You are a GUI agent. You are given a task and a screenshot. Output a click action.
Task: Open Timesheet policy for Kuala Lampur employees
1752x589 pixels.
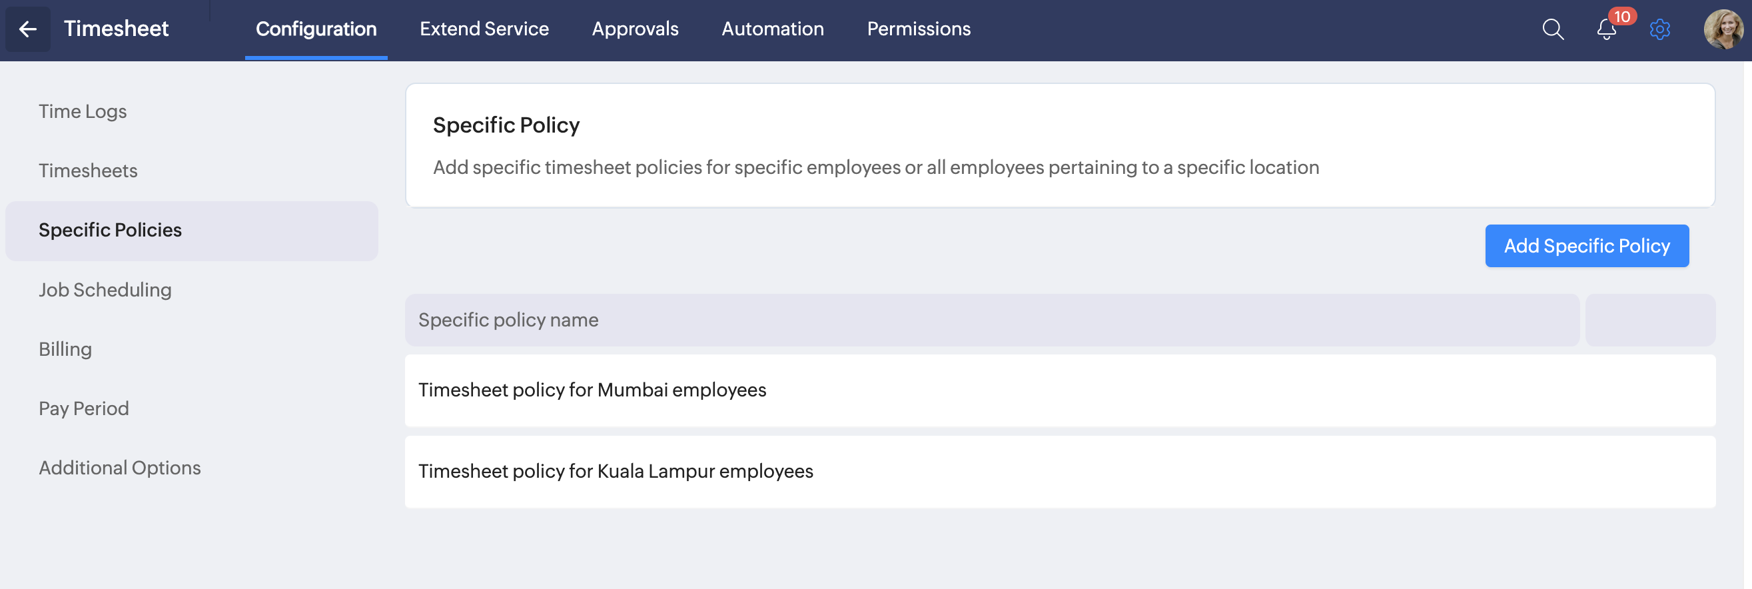pos(615,471)
